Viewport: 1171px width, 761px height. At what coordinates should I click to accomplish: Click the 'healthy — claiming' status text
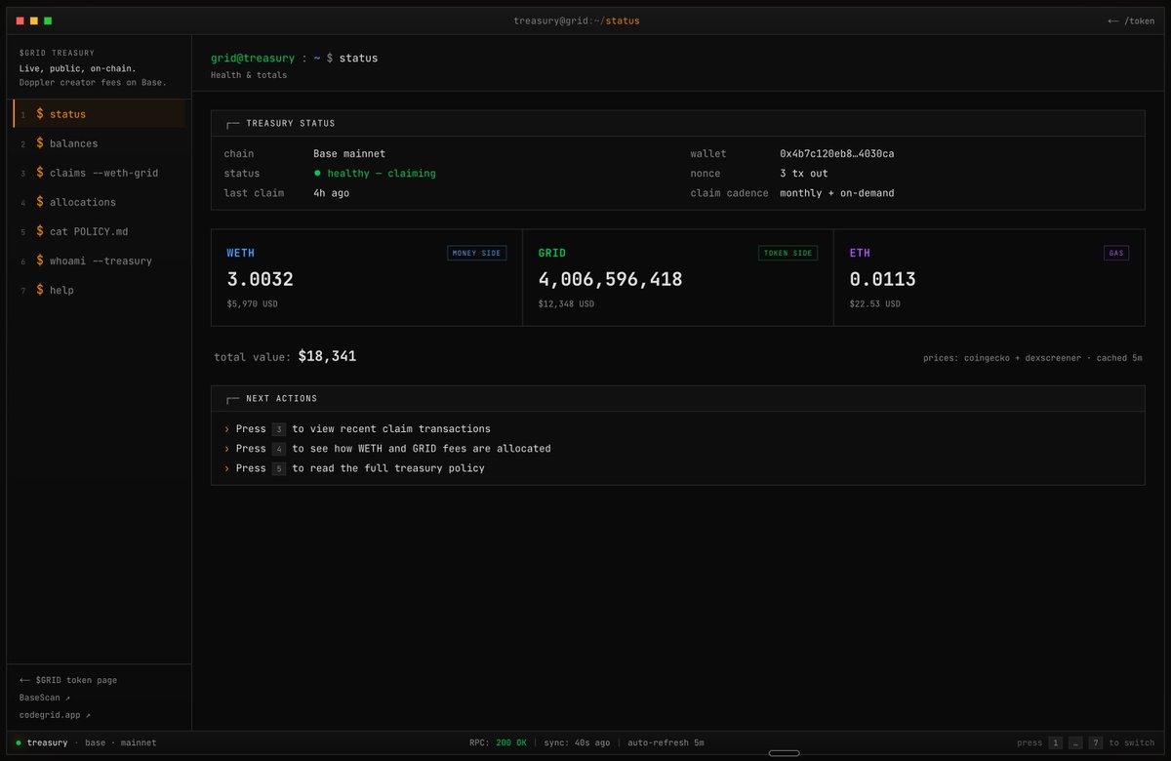click(x=382, y=174)
